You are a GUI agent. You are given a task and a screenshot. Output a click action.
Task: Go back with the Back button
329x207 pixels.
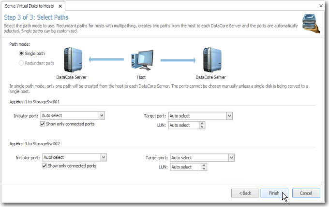[x=244, y=193]
